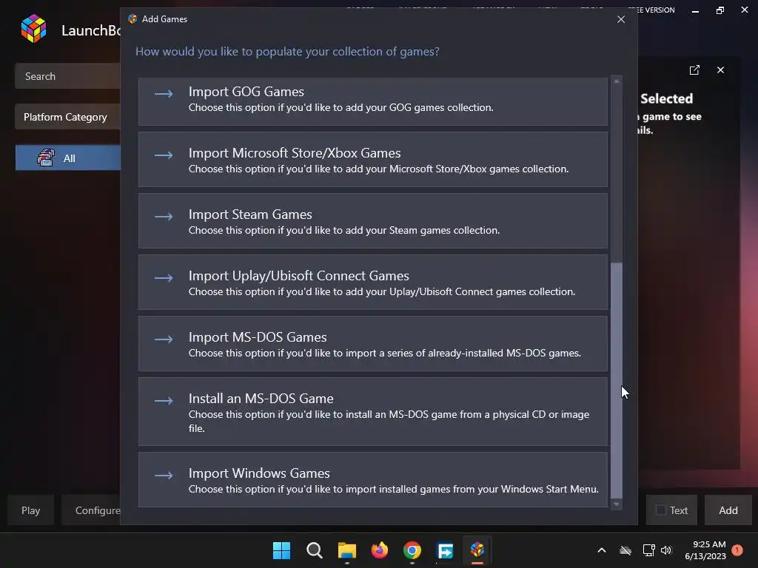Click the cloud sync tray icon
The width and height of the screenshot is (758, 568).
click(x=625, y=550)
